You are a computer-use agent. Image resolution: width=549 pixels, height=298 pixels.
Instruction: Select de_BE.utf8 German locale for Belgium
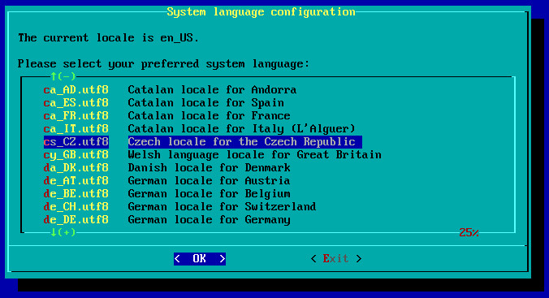pyautogui.click(x=166, y=193)
